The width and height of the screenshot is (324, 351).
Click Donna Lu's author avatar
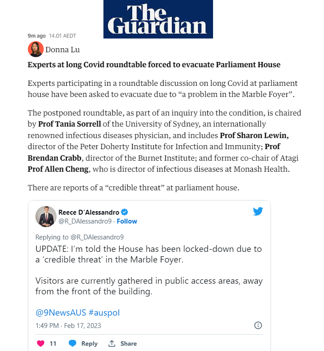click(x=35, y=49)
